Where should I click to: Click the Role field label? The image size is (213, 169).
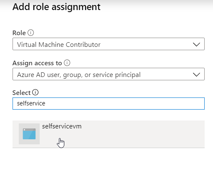[19, 33]
